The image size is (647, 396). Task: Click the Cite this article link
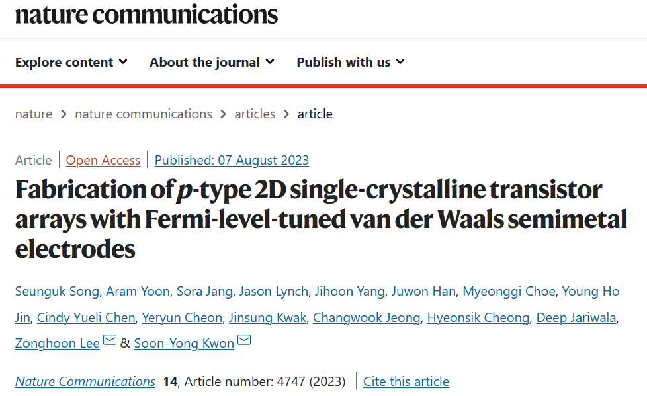pos(406,381)
